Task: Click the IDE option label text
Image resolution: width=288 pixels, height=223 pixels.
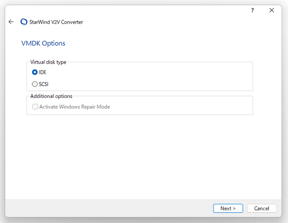Action: (x=43, y=72)
